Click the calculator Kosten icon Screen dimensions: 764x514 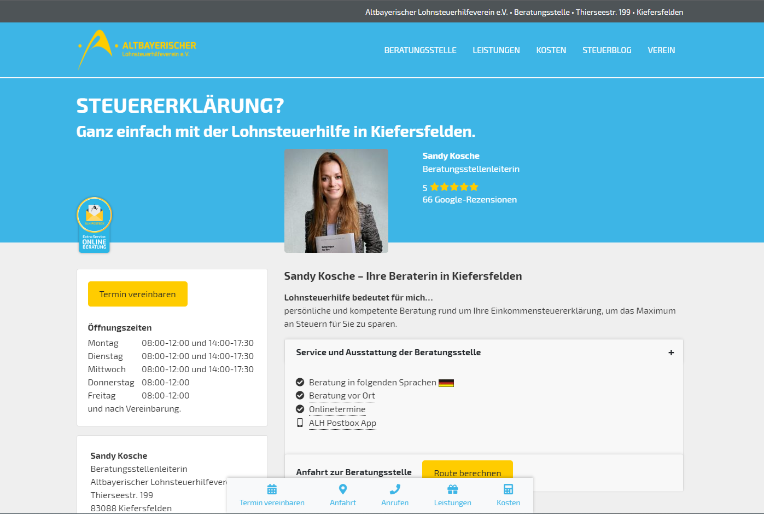pos(509,489)
